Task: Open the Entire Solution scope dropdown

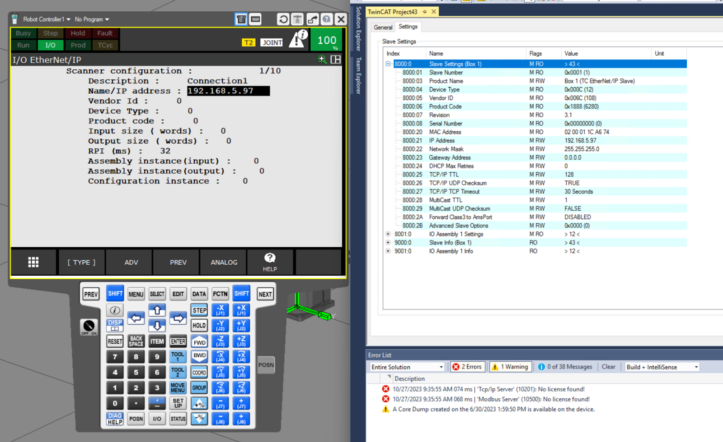Action: pyautogui.click(x=407, y=367)
